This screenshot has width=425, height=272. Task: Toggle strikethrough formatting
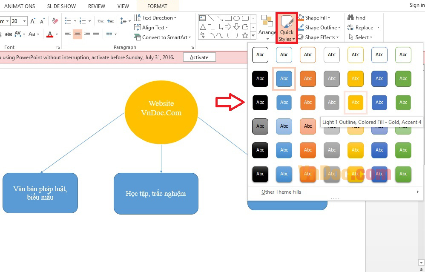pos(9,34)
